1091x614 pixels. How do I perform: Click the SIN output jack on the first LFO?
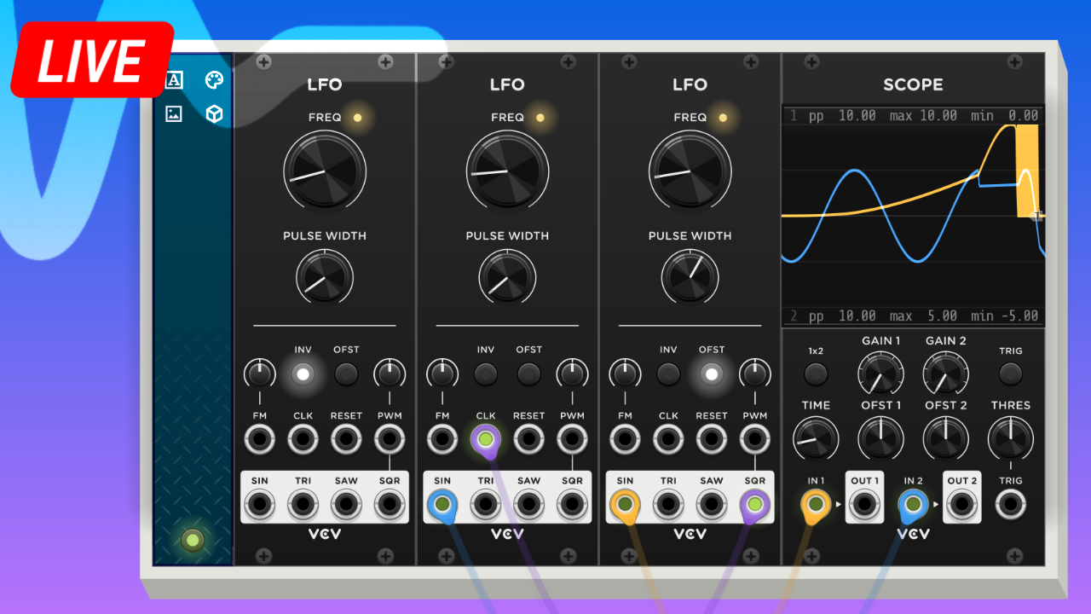pos(260,505)
